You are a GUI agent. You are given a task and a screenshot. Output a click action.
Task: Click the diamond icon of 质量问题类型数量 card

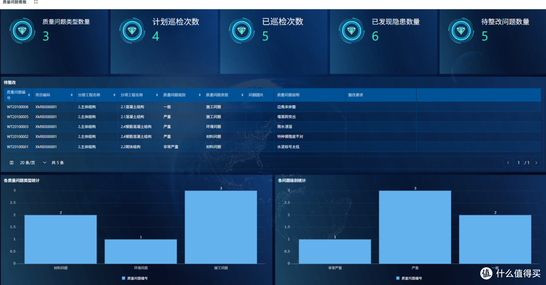[x=22, y=31]
